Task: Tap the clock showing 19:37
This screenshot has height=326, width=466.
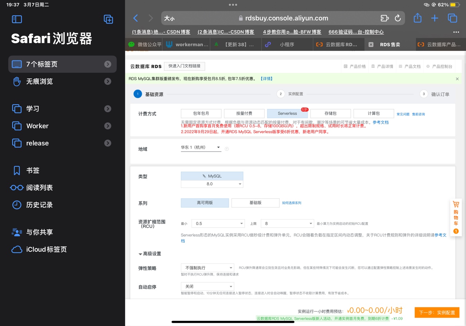Action: click(13, 5)
